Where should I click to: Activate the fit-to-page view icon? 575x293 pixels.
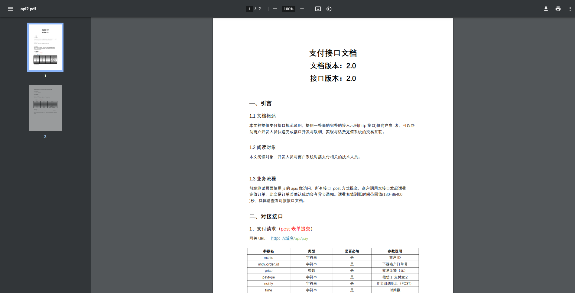point(317,9)
